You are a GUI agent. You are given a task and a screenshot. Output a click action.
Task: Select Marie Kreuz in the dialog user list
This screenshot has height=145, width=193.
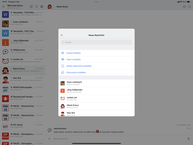(x=96, y=106)
